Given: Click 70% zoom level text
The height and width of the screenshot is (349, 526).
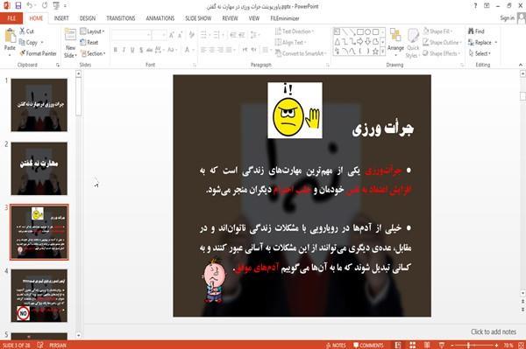Looking at the screenshot, I should click(x=508, y=346).
